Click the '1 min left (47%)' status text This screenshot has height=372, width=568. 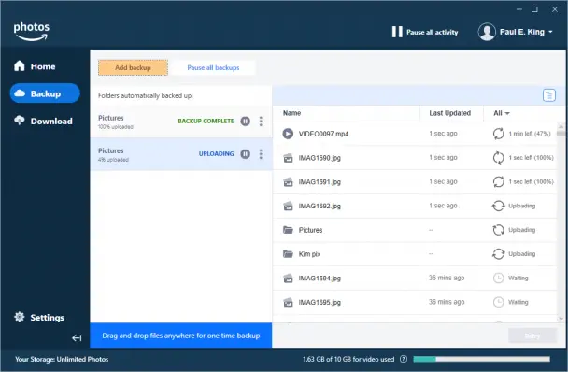coord(530,134)
